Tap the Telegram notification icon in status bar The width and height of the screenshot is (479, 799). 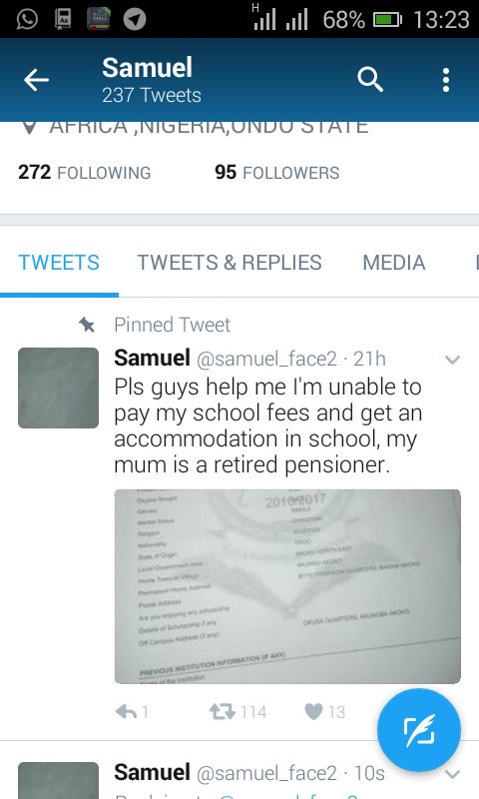[135, 19]
